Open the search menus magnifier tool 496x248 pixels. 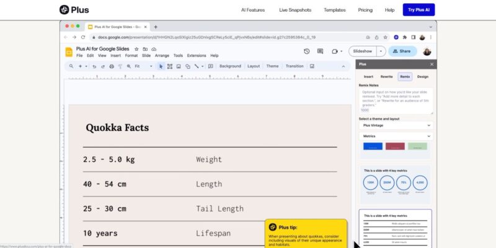(x=71, y=66)
